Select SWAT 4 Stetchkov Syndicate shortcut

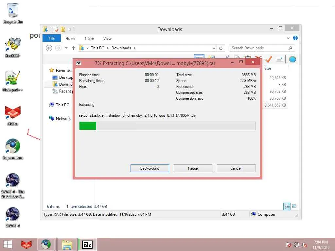point(13,186)
